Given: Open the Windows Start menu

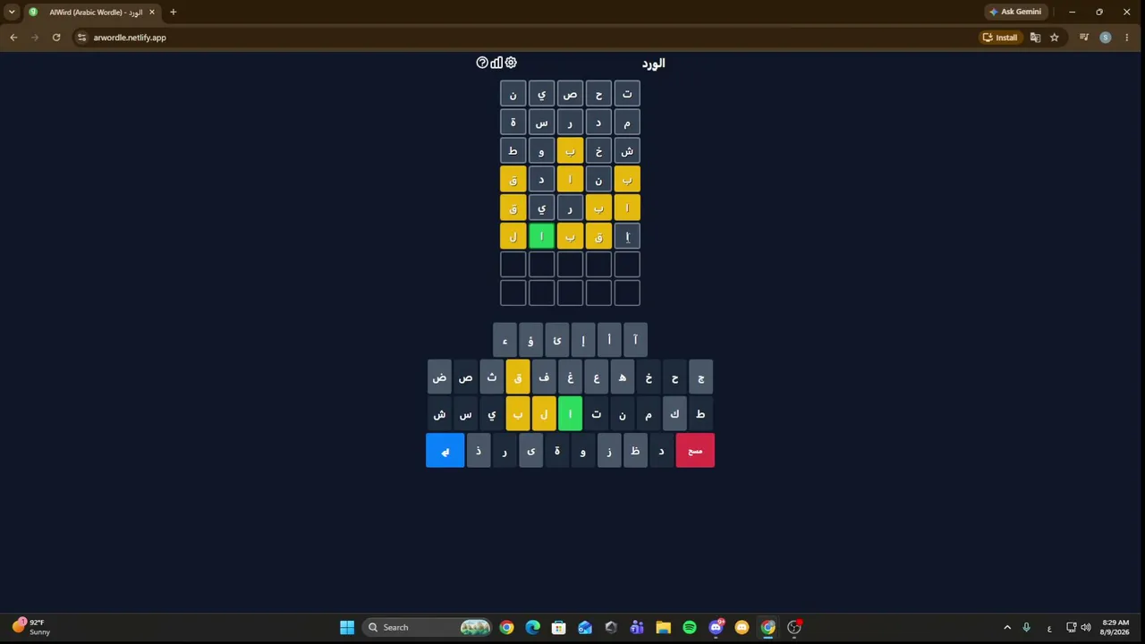Looking at the screenshot, I should [x=347, y=627].
